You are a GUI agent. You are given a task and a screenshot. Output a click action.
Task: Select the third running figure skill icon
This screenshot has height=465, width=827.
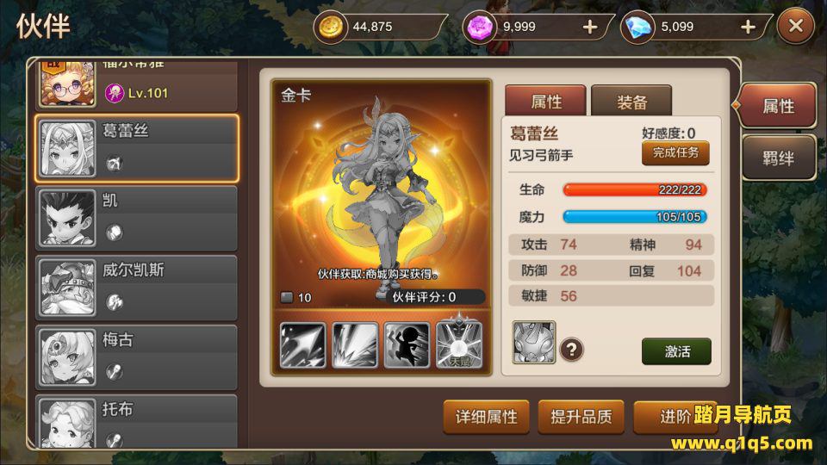coord(407,344)
